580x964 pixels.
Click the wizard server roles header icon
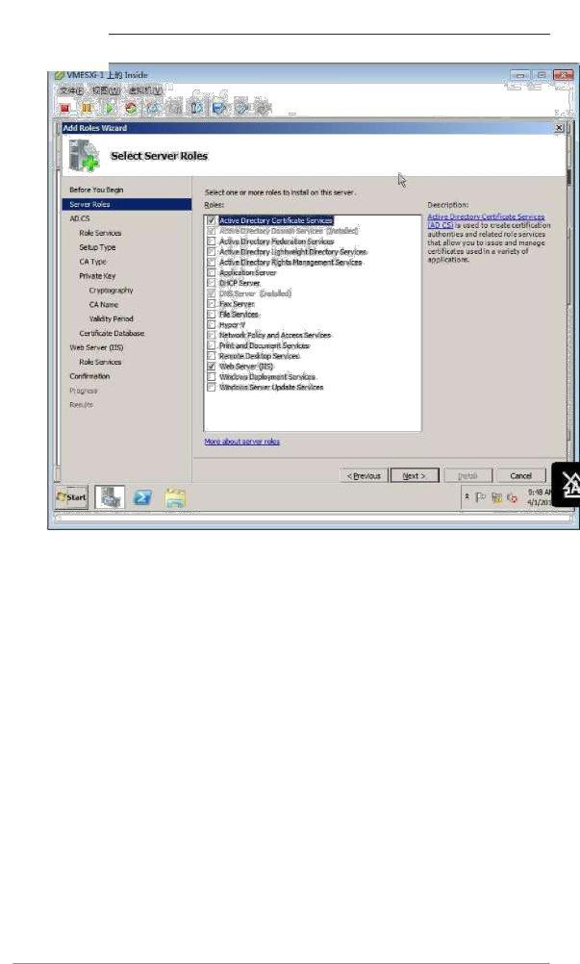point(85,156)
